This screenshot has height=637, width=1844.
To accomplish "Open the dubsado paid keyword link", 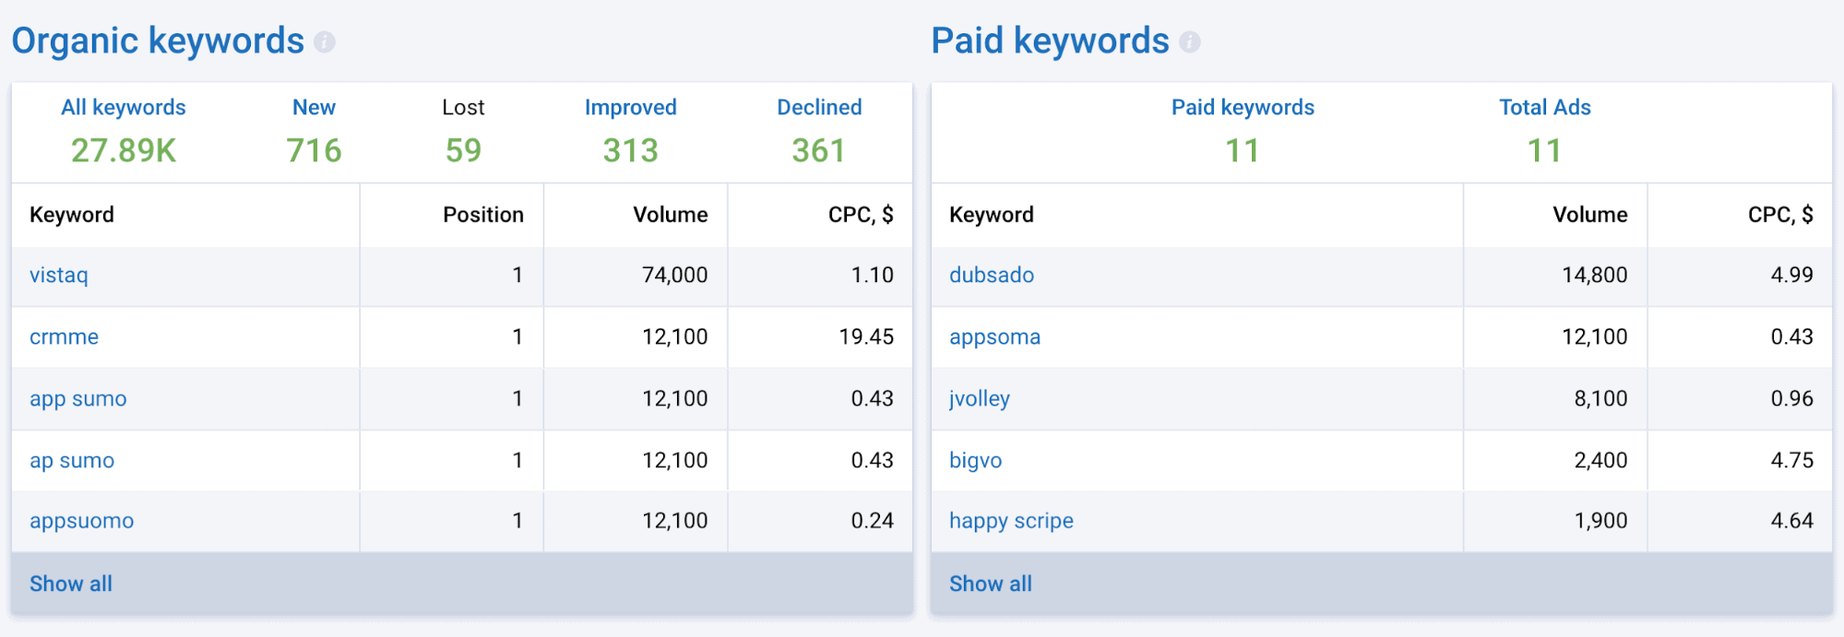I will point(992,275).
